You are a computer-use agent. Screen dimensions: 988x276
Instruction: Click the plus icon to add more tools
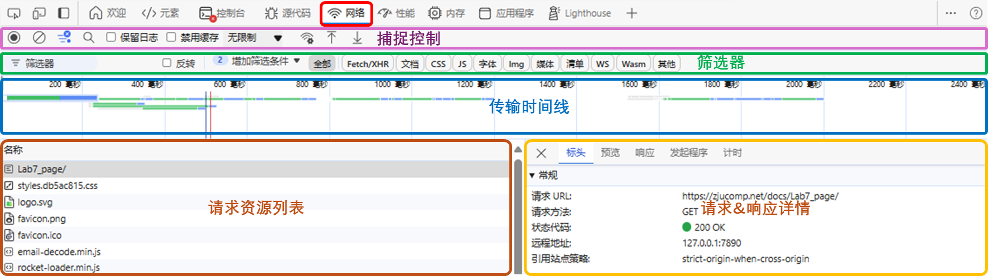point(632,13)
